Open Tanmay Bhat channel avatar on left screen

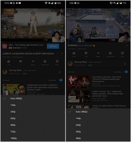coord(5,72)
